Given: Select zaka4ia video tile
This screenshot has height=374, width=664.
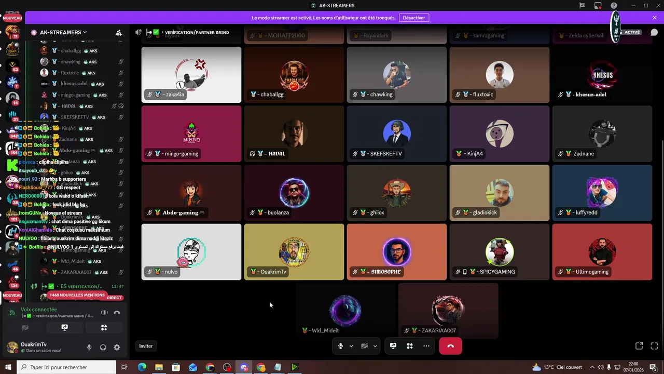Looking at the screenshot, I should click(x=191, y=75).
